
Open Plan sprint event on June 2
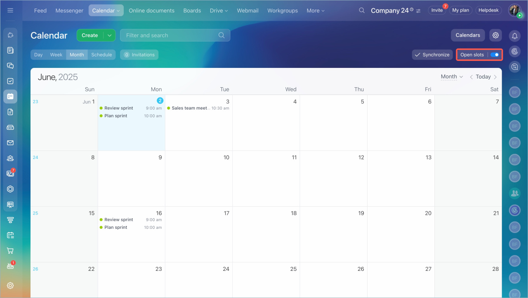pos(130,116)
